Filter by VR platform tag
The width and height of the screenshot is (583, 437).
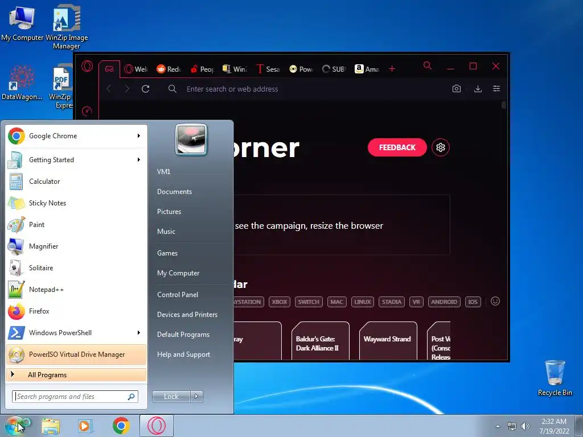pyautogui.click(x=416, y=302)
